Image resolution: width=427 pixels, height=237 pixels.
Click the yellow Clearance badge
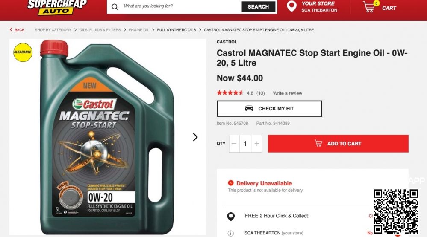(23, 52)
